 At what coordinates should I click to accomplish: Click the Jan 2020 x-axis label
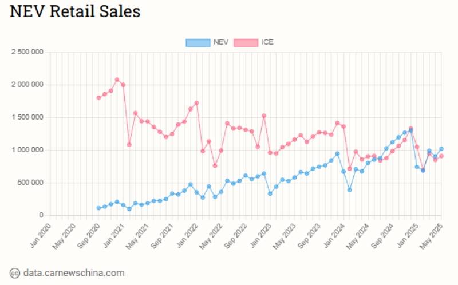click(40, 231)
